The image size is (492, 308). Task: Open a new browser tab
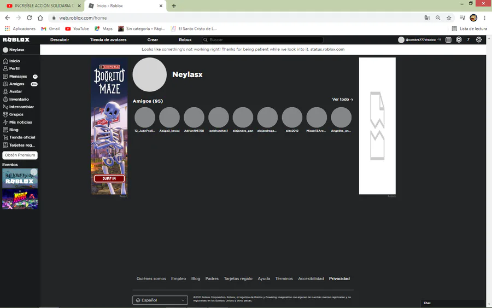[x=174, y=5]
